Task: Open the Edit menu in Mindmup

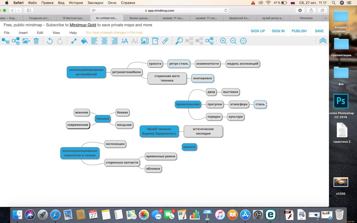Action: (x=40, y=33)
